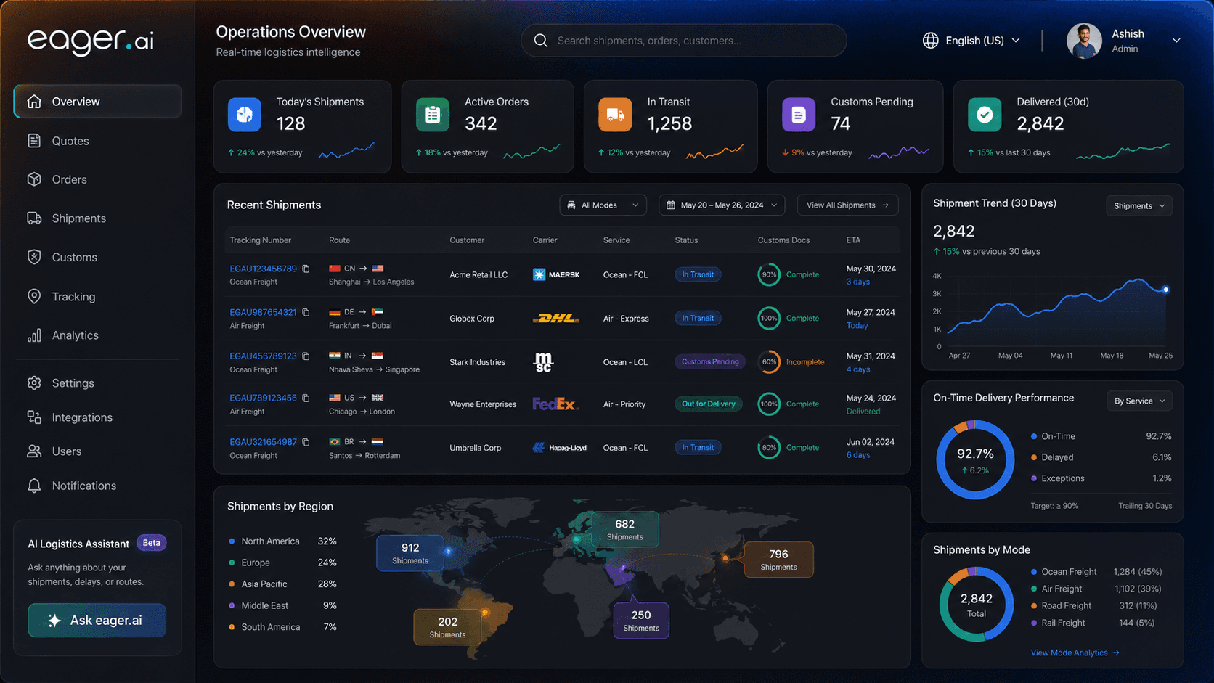Click the Beta badge in AI Assistant
Image resolution: width=1214 pixels, height=683 pixels.
152,543
